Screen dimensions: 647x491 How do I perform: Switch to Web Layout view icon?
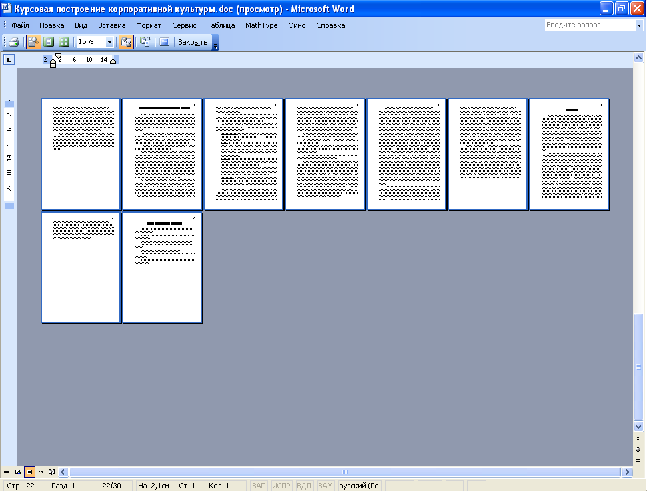click(18, 472)
